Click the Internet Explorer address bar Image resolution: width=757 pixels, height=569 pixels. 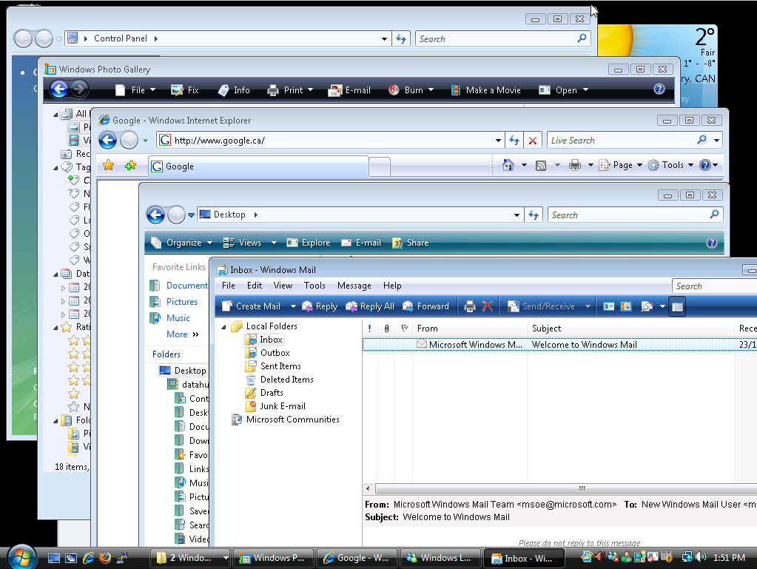[326, 141]
